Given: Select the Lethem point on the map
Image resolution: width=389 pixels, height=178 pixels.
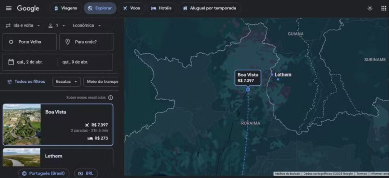Looking at the screenshot, I should (x=273, y=75).
